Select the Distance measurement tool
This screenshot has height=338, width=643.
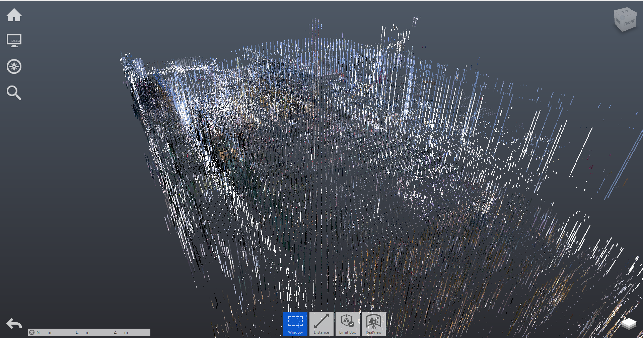(321, 323)
